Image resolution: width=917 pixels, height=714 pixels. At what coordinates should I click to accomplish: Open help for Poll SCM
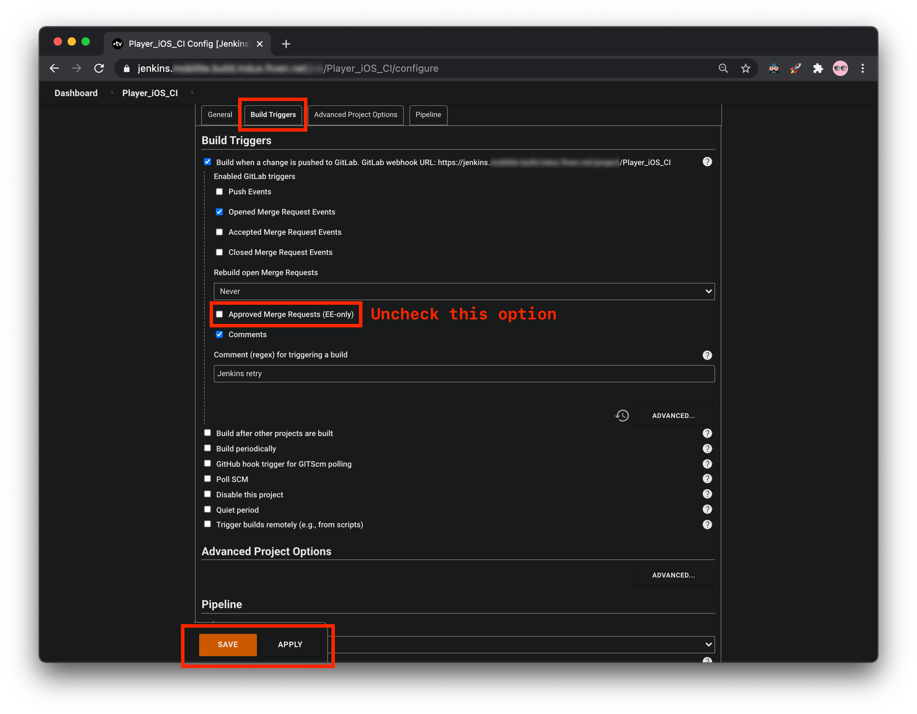tap(707, 479)
